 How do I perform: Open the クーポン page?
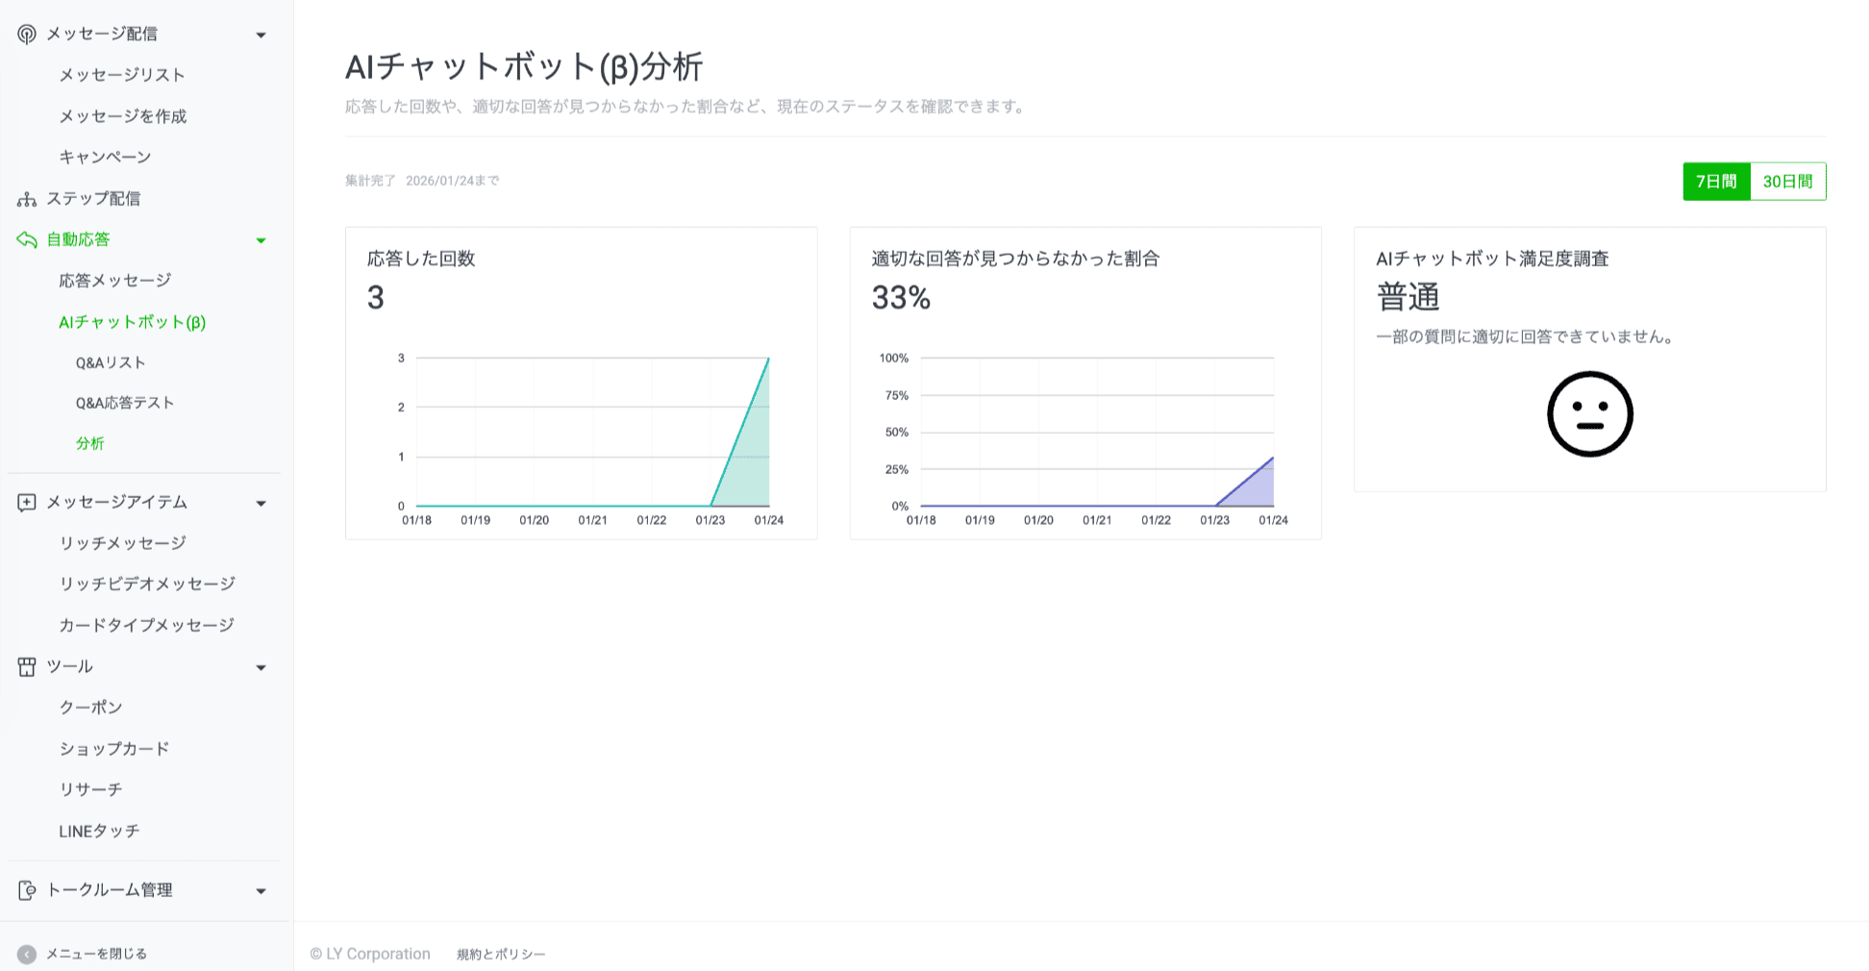[92, 707]
